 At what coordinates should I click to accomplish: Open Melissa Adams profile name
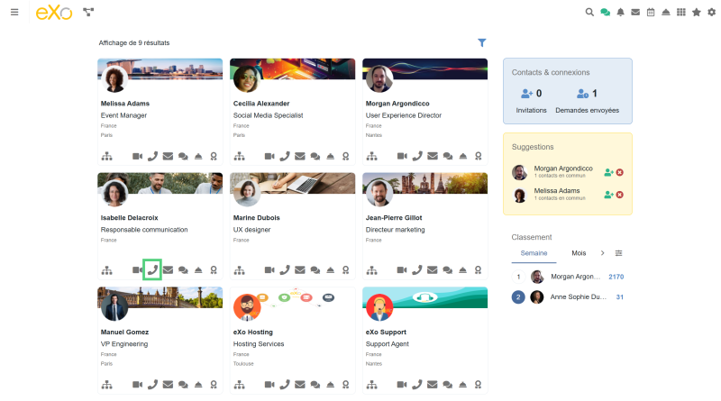click(125, 104)
